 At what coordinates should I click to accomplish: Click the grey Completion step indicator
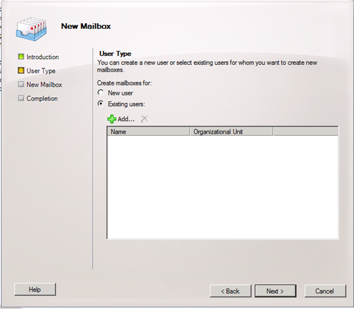[21, 98]
